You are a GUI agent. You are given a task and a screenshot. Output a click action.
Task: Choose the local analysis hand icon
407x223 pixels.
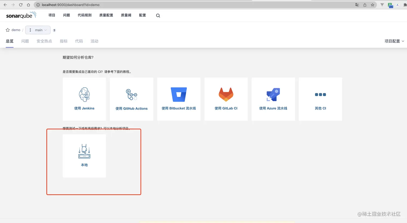coord(84,151)
